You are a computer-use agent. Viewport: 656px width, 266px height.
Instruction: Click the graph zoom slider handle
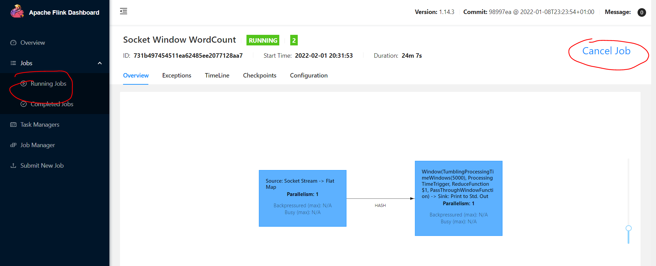coord(628,228)
